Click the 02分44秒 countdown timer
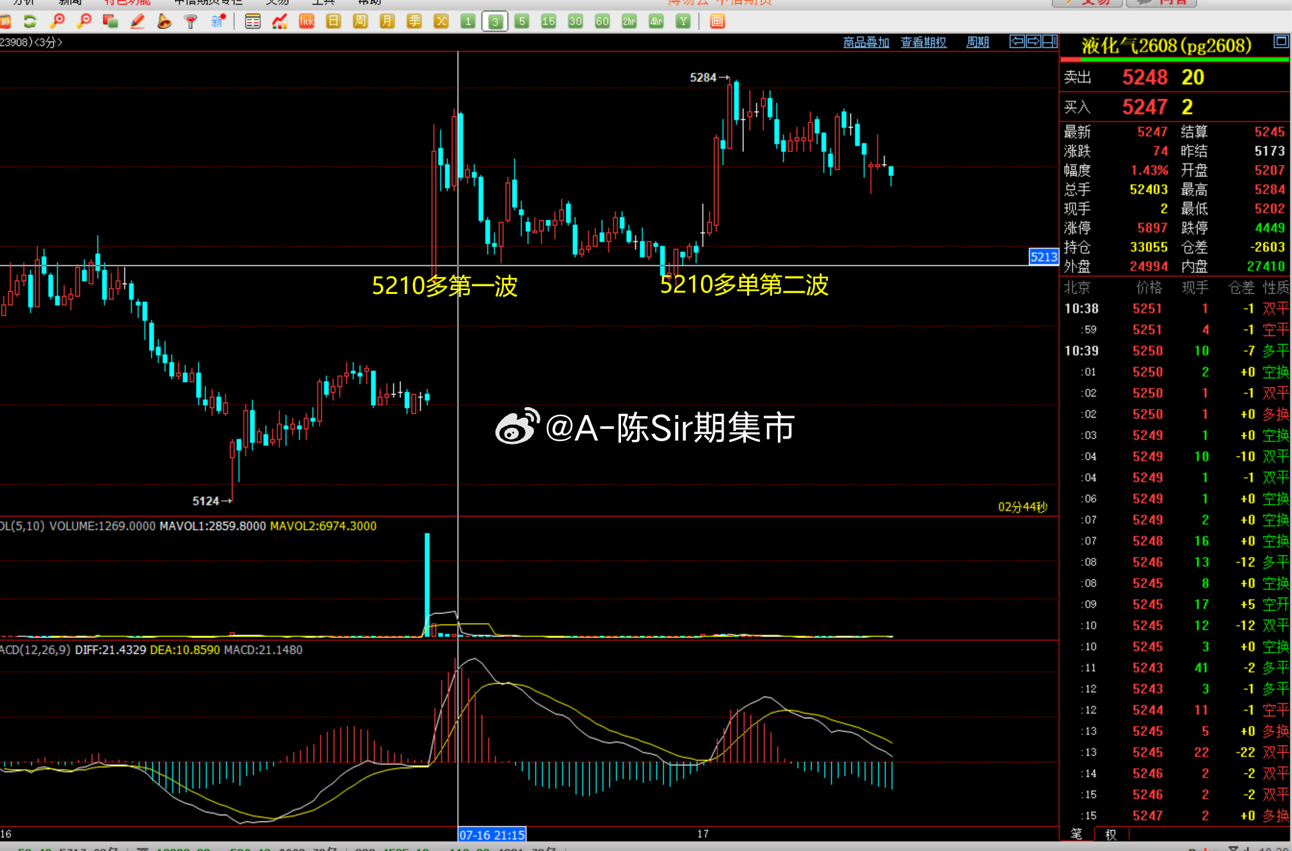 click(x=1022, y=507)
